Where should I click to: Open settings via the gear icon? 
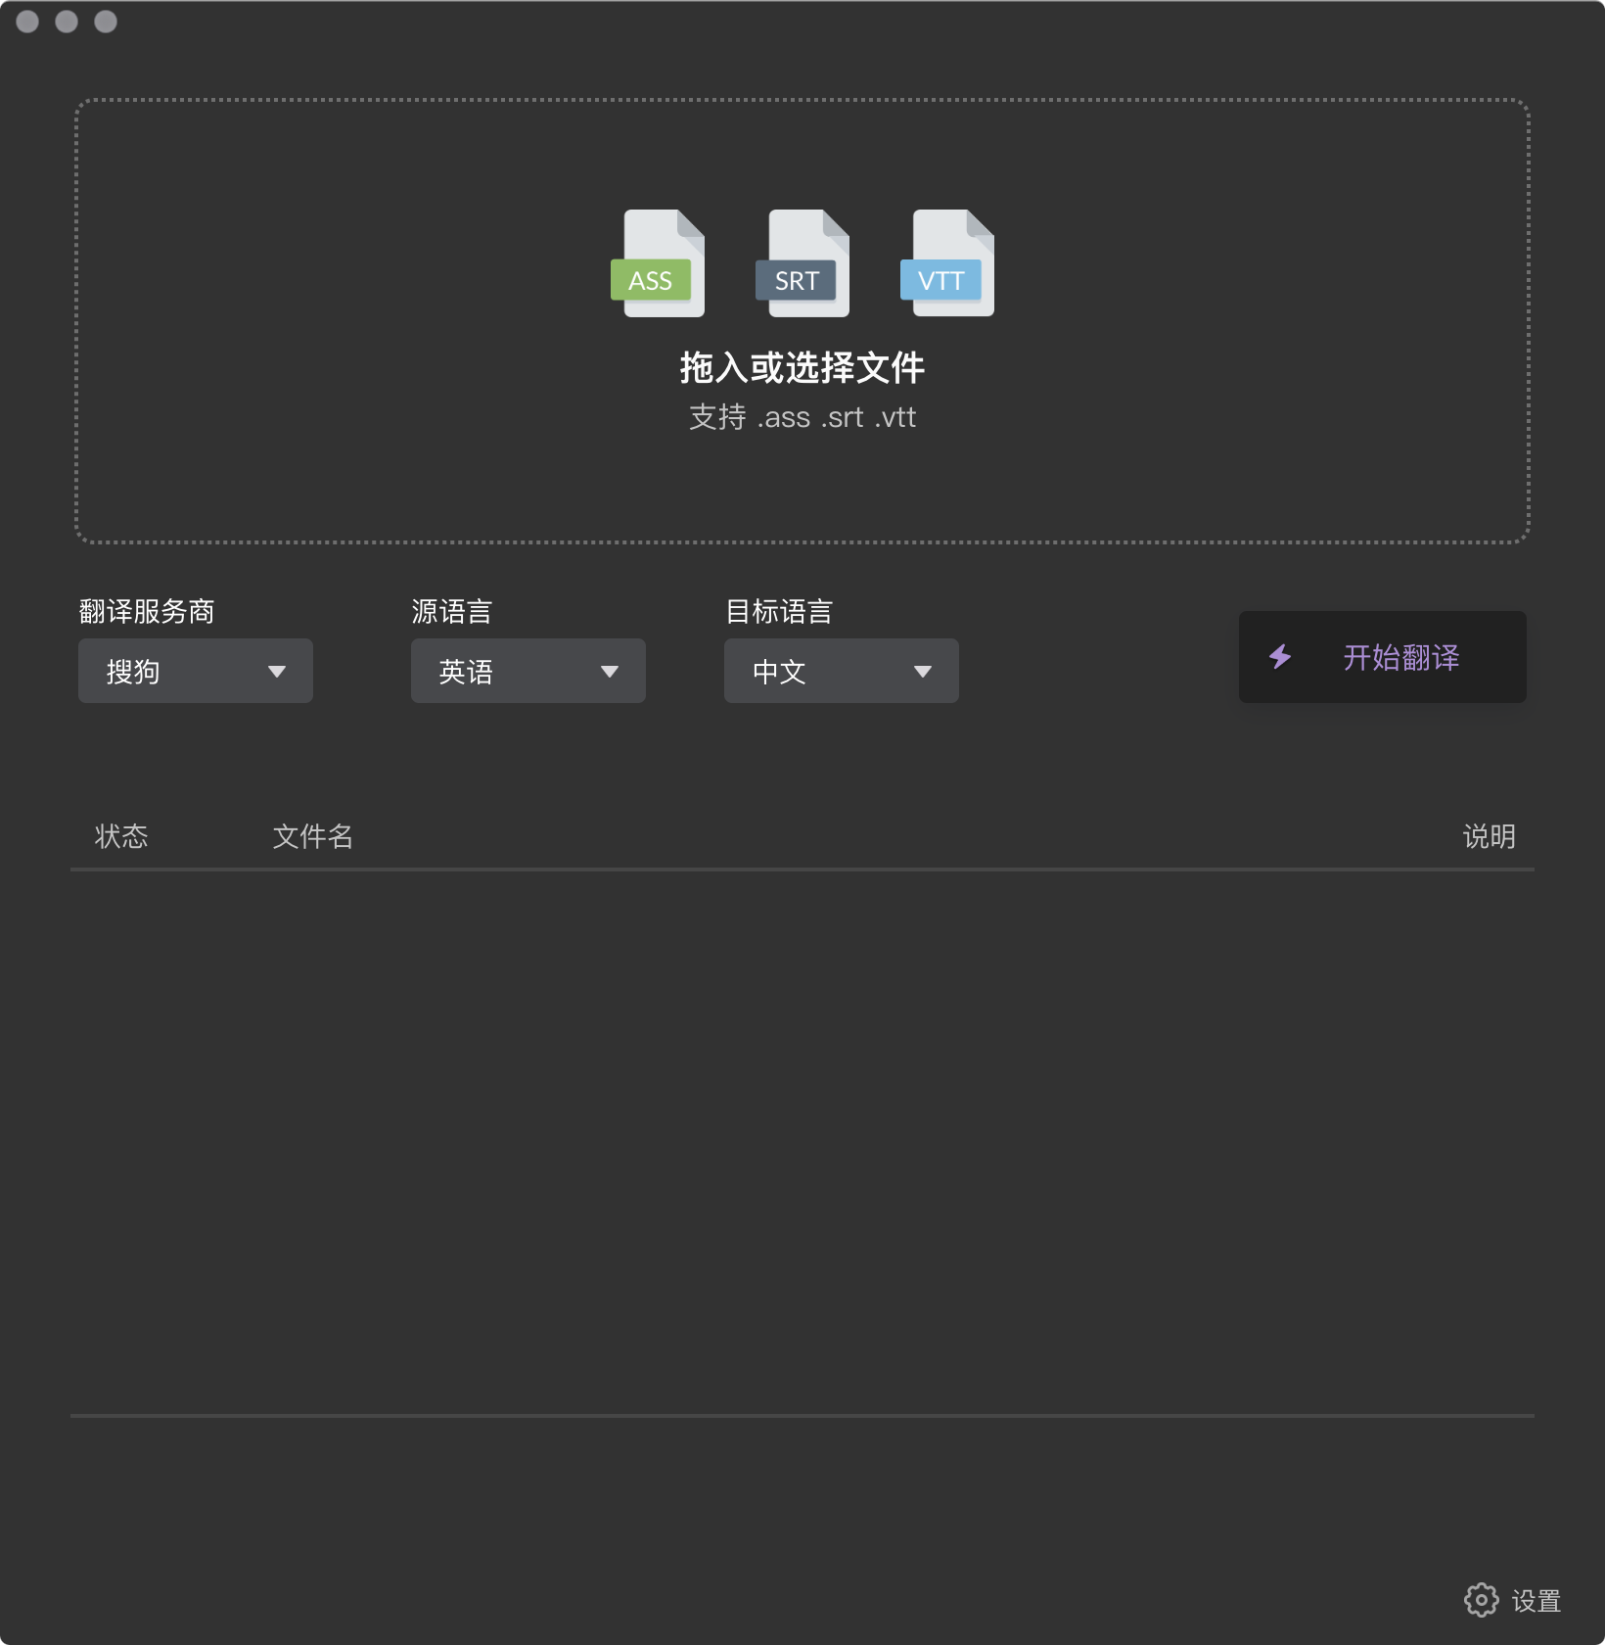[x=1481, y=1600]
